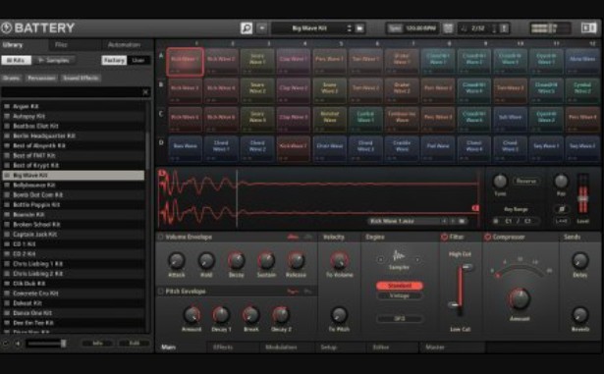Toggle the Volume Envelope checkbox

[160, 237]
